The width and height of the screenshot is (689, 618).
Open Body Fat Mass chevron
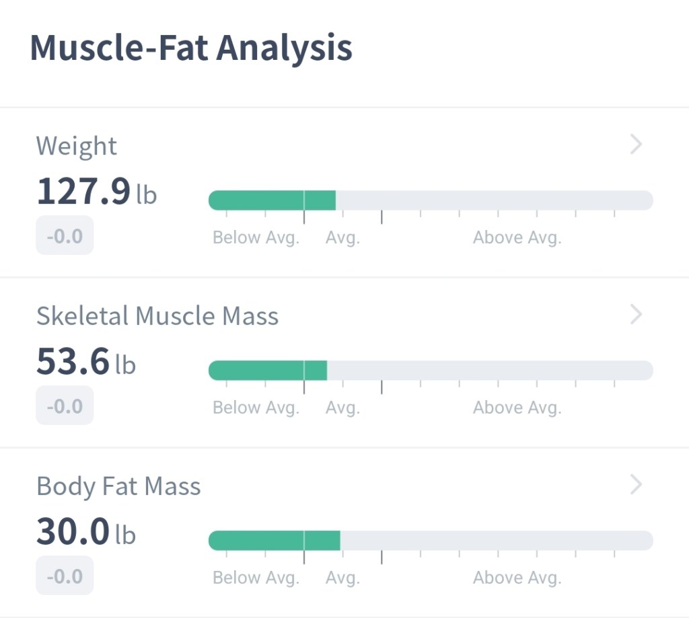tap(636, 484)
